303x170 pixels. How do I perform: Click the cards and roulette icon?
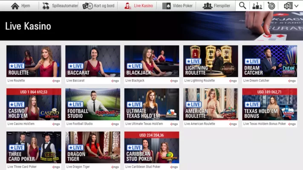tap(87, 6)
